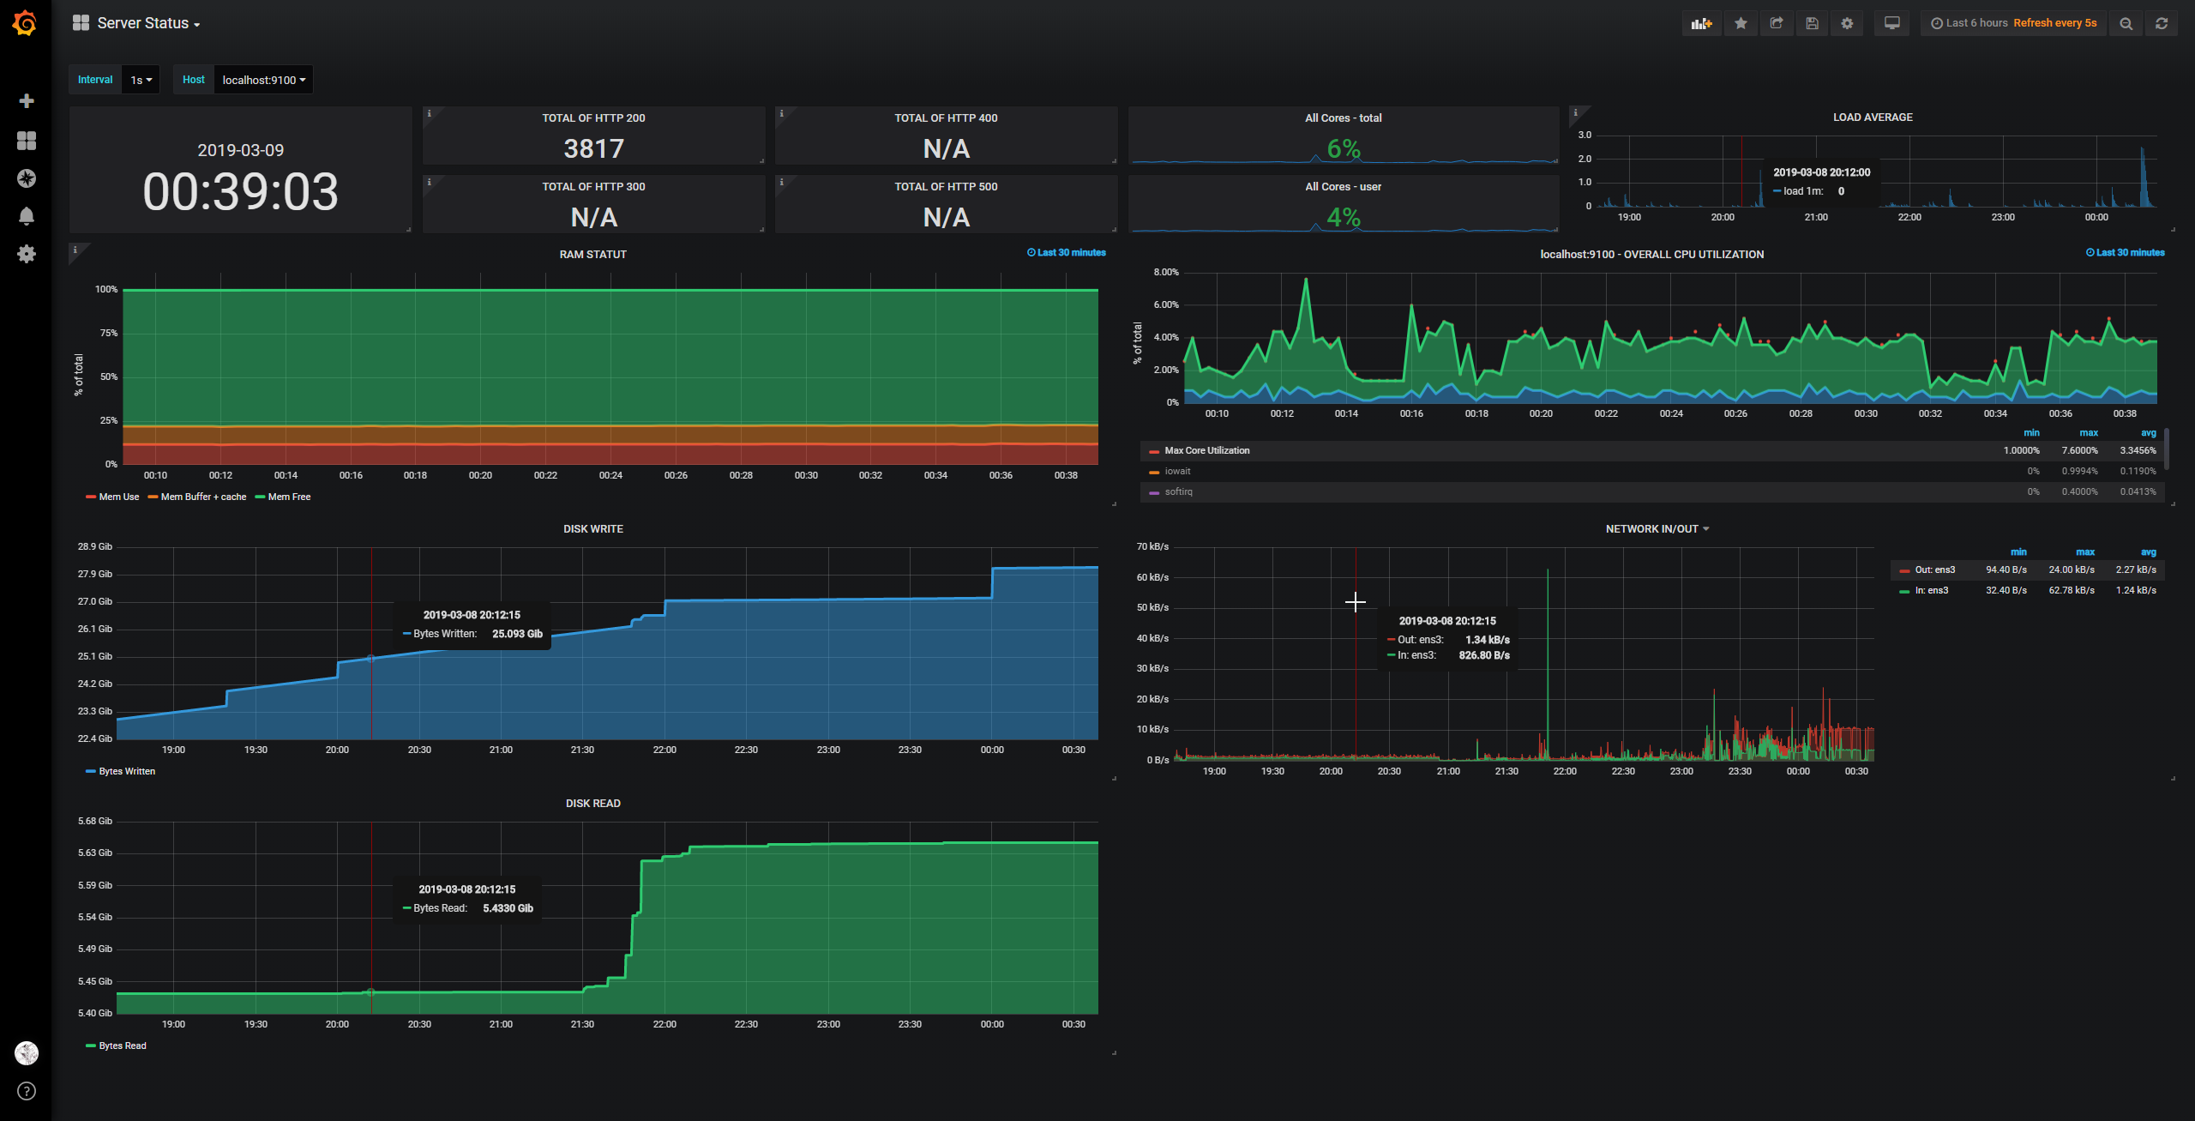This screenshot has width=2195, height=1121.
Task: Save the dashboard with floppy icon
Action: 1812,24
